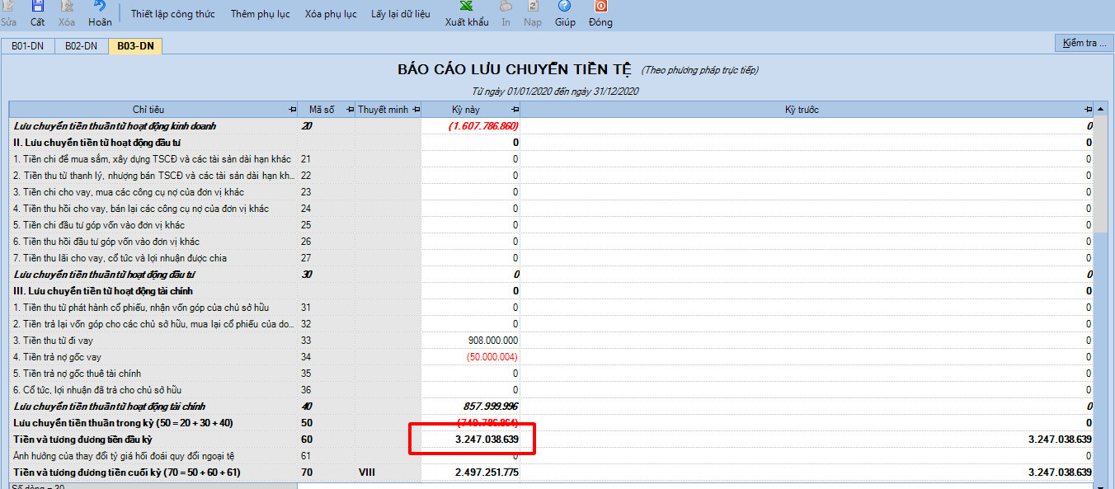This screenshot has width=1115, height=489.
Task: Click the Cất save icon
Action: tap(38, 6)
